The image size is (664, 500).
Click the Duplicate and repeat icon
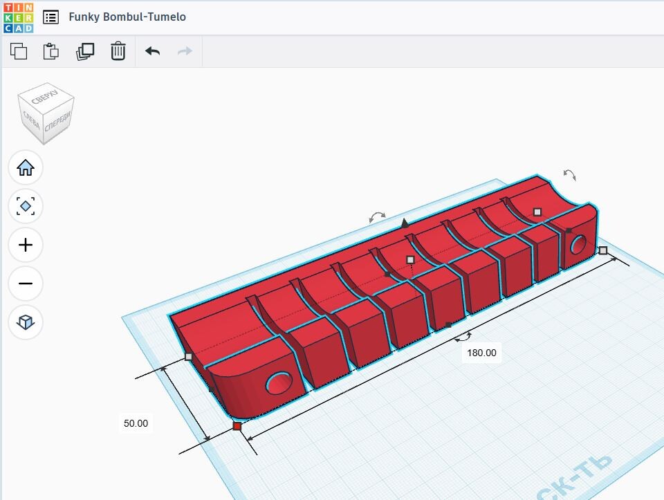(84, 51)
